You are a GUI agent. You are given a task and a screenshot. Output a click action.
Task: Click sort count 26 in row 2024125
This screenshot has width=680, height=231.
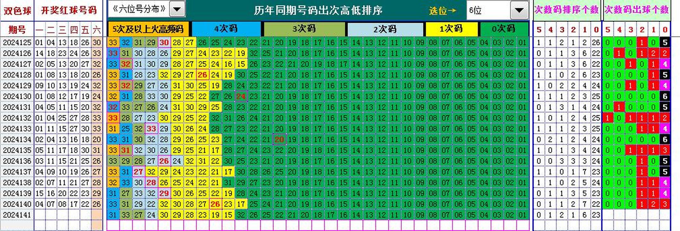click(596, 42)
